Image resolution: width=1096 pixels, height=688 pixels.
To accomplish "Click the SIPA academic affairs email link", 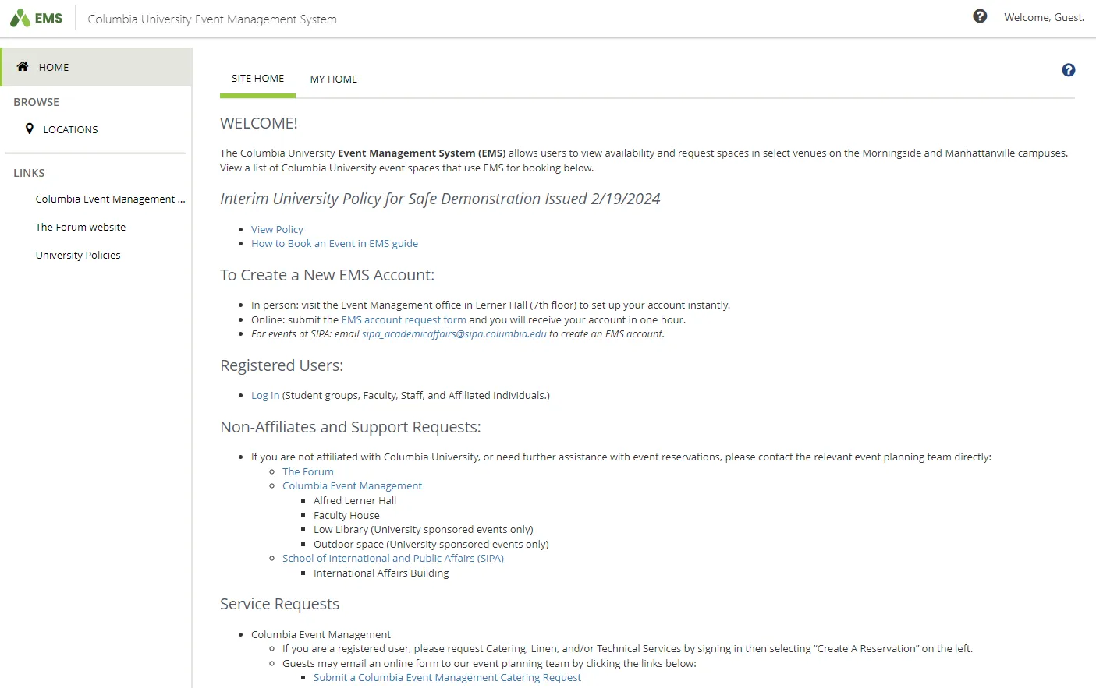I will point(454,333).
